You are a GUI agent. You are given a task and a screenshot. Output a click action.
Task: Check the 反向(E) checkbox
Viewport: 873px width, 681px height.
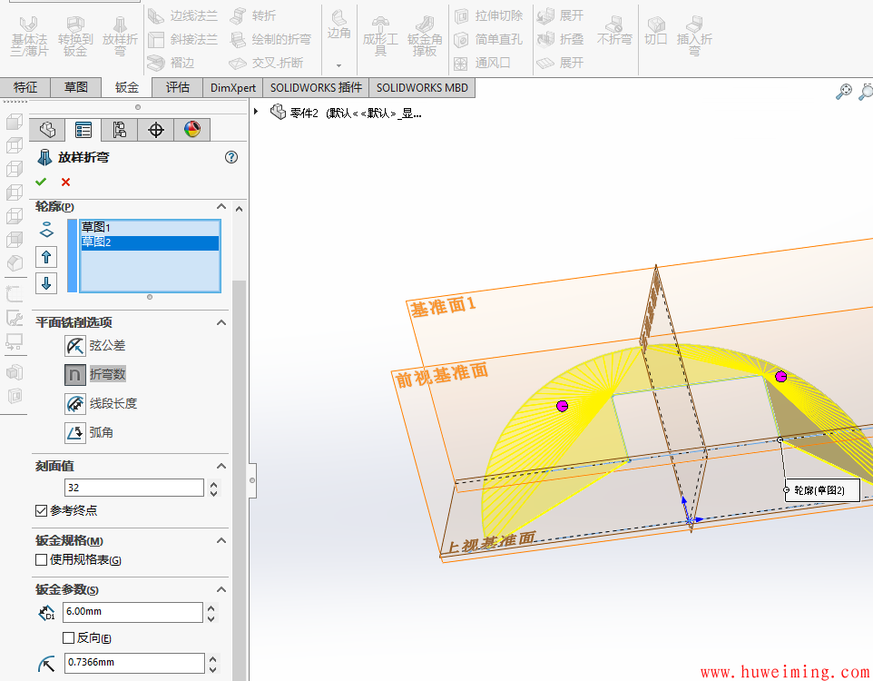(67, 637)
